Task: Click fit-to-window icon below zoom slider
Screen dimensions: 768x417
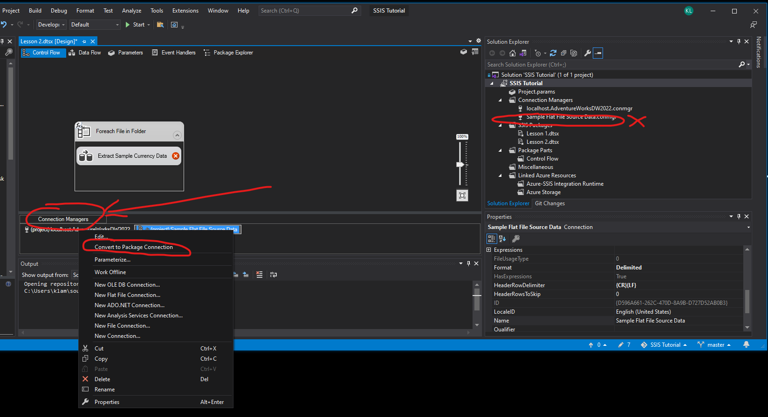Action: pos(462,195)
